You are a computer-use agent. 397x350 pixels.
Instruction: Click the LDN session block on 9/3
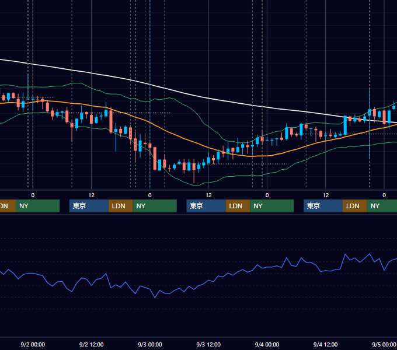point(238,206)
